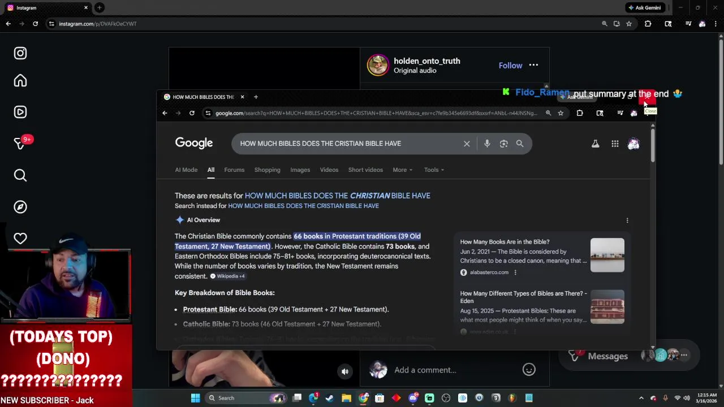Open Instagram home logo in sidebar
This screenshot has width=724, height=407.
(x=20, y=53)
